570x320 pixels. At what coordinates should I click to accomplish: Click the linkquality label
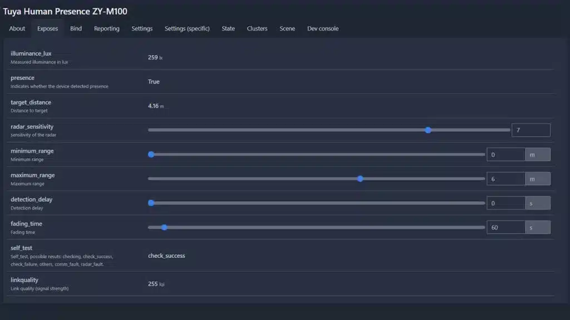coord(24,280)
